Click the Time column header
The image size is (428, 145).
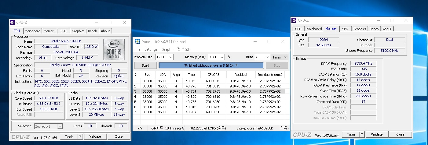pos(192,75)
